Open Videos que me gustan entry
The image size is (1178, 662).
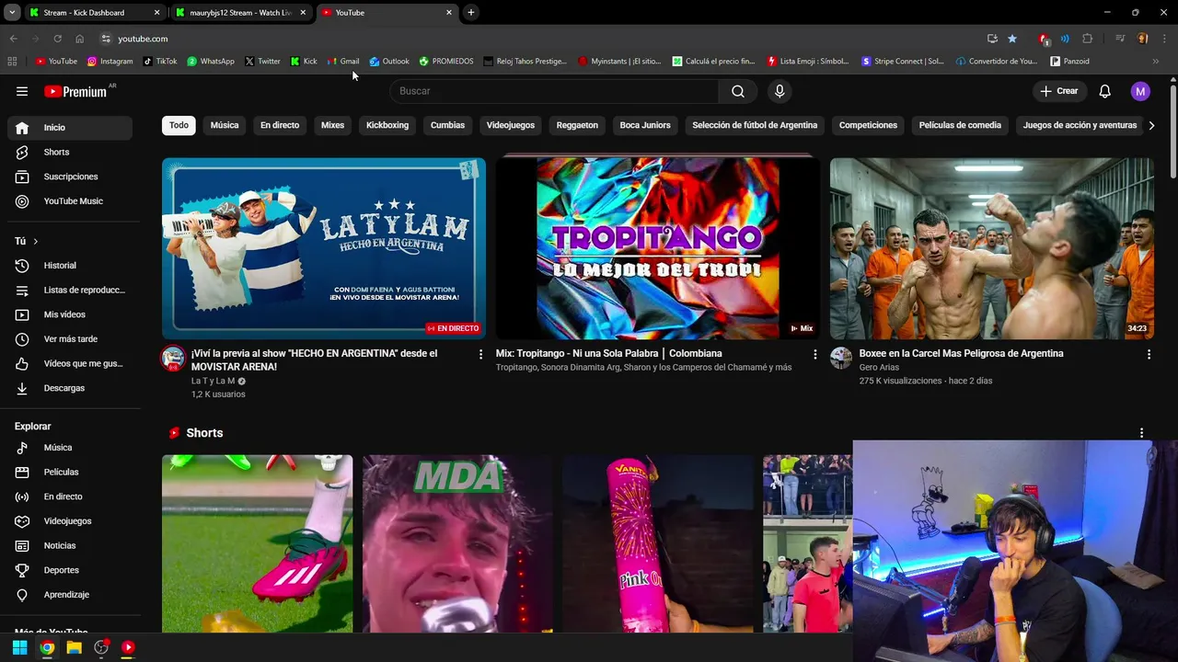(x=70, y=363)
